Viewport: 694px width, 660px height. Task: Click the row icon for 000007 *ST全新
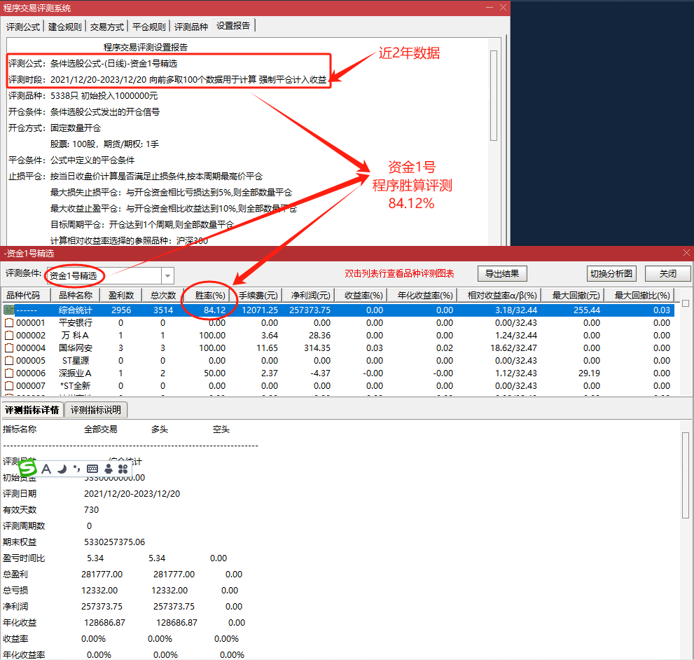[x=9, y=386]
